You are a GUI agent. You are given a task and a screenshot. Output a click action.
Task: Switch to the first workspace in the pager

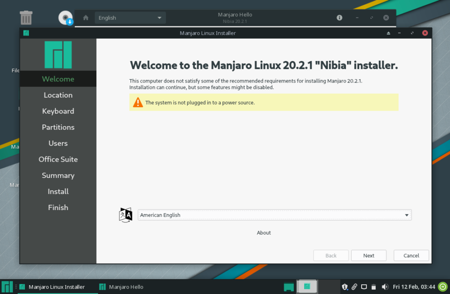(307, 287)
